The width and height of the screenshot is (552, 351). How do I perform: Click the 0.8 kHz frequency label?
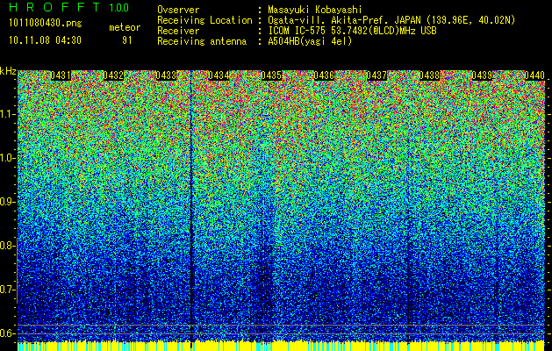click(7, 246)
